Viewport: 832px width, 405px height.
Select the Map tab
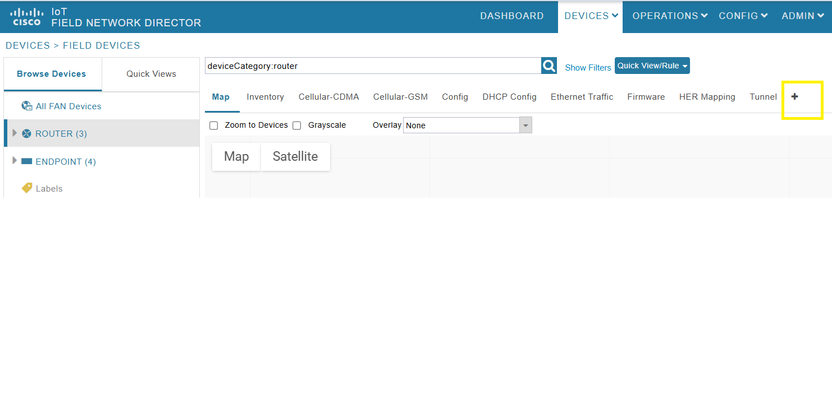[x=221, y=97]
